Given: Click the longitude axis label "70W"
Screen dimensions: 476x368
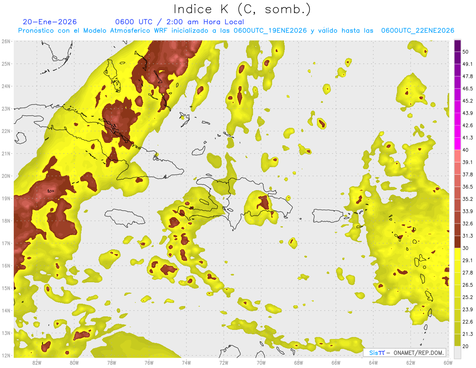Looking at the screenshot, I should click(x=261, y=362).
